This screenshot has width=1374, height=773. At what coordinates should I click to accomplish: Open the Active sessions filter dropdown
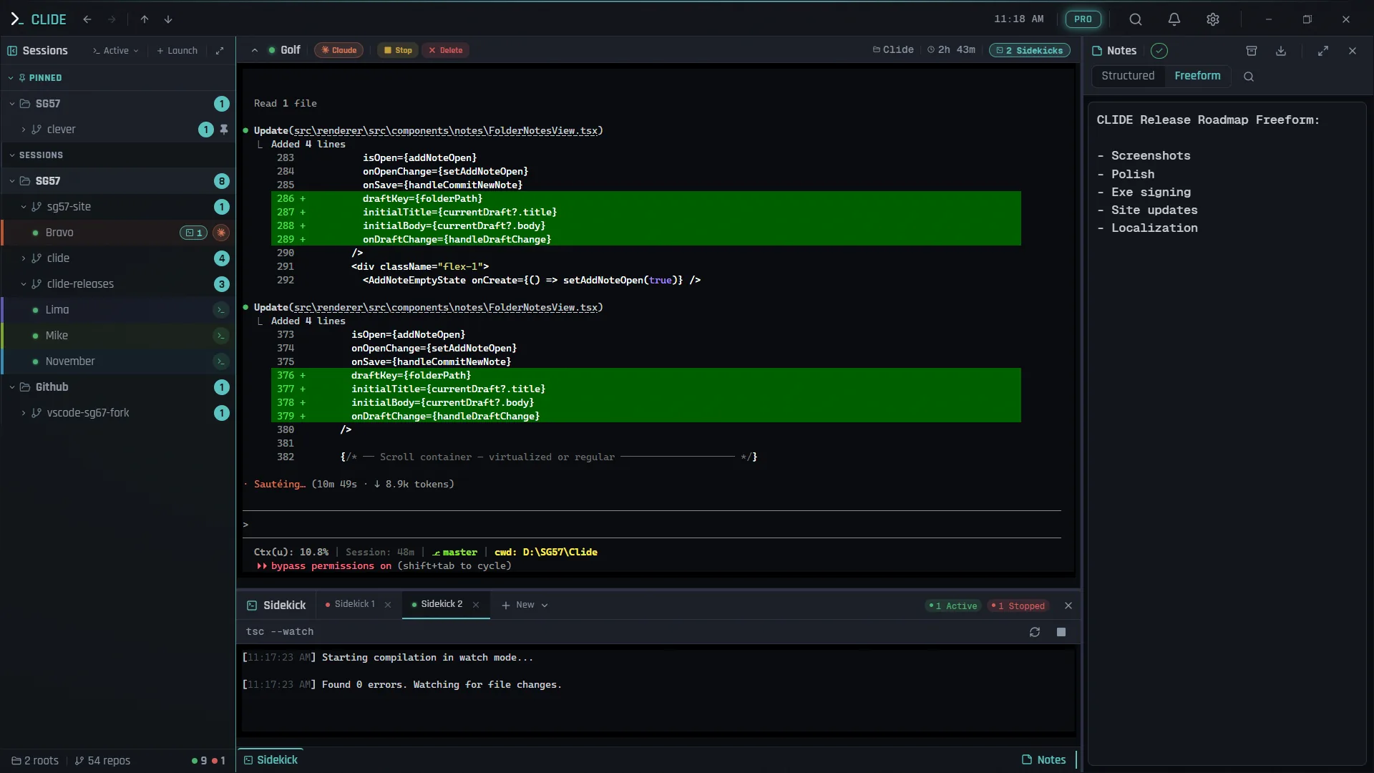(115, 51)
